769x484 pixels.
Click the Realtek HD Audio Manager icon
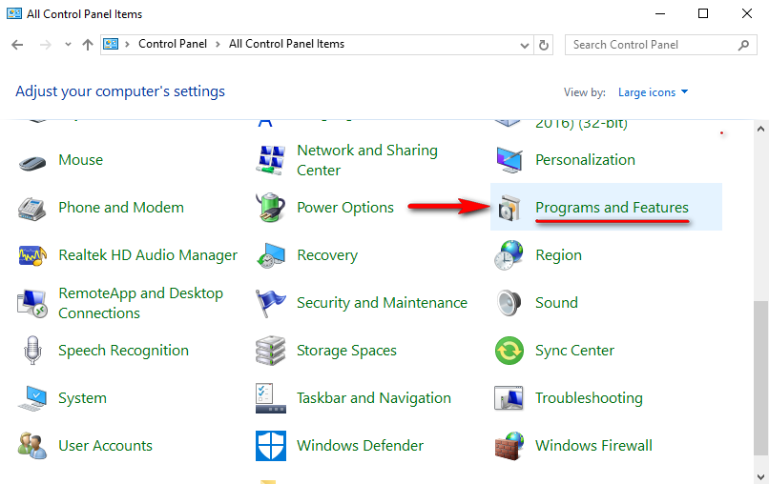point(33,255)
